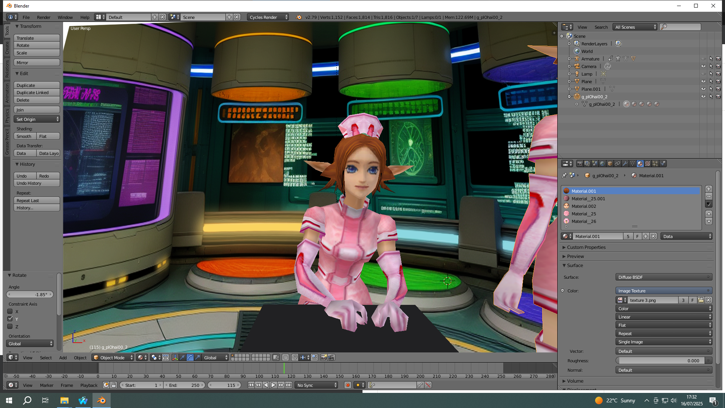Add a new material slot with plus
The width and height of the screenshot is (725, 408).
click(709, 189)
